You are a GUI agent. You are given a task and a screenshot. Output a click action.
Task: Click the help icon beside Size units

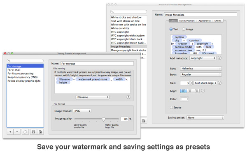click(x=219, y=83)
